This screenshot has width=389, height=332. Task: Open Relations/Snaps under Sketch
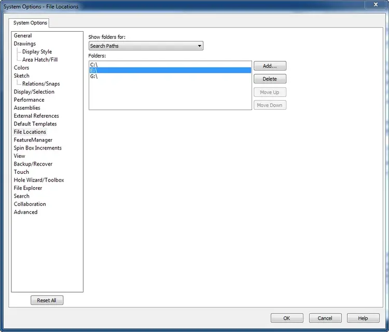pos(41,84)
